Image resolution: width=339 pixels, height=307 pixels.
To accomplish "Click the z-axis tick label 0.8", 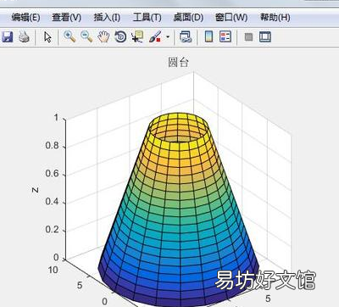I will coord(52,146).
